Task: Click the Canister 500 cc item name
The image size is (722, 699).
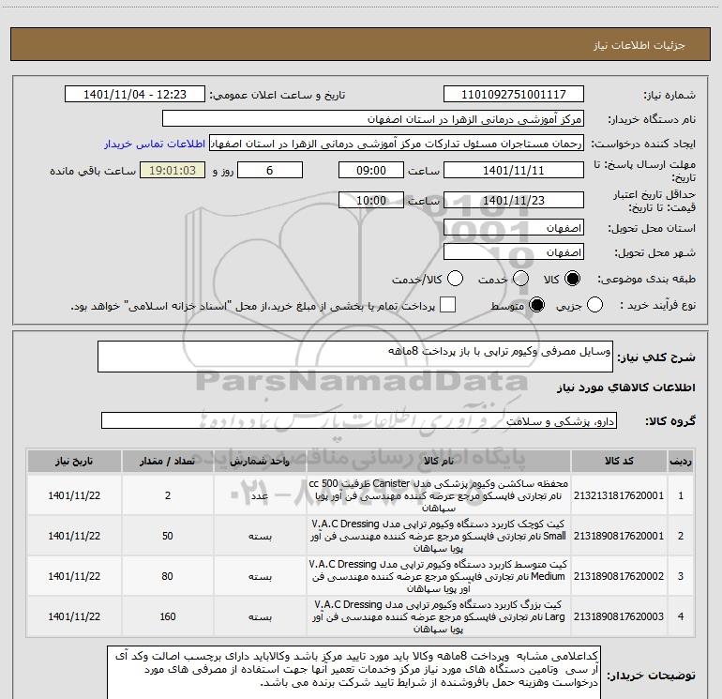Action: tap(439, 495)
